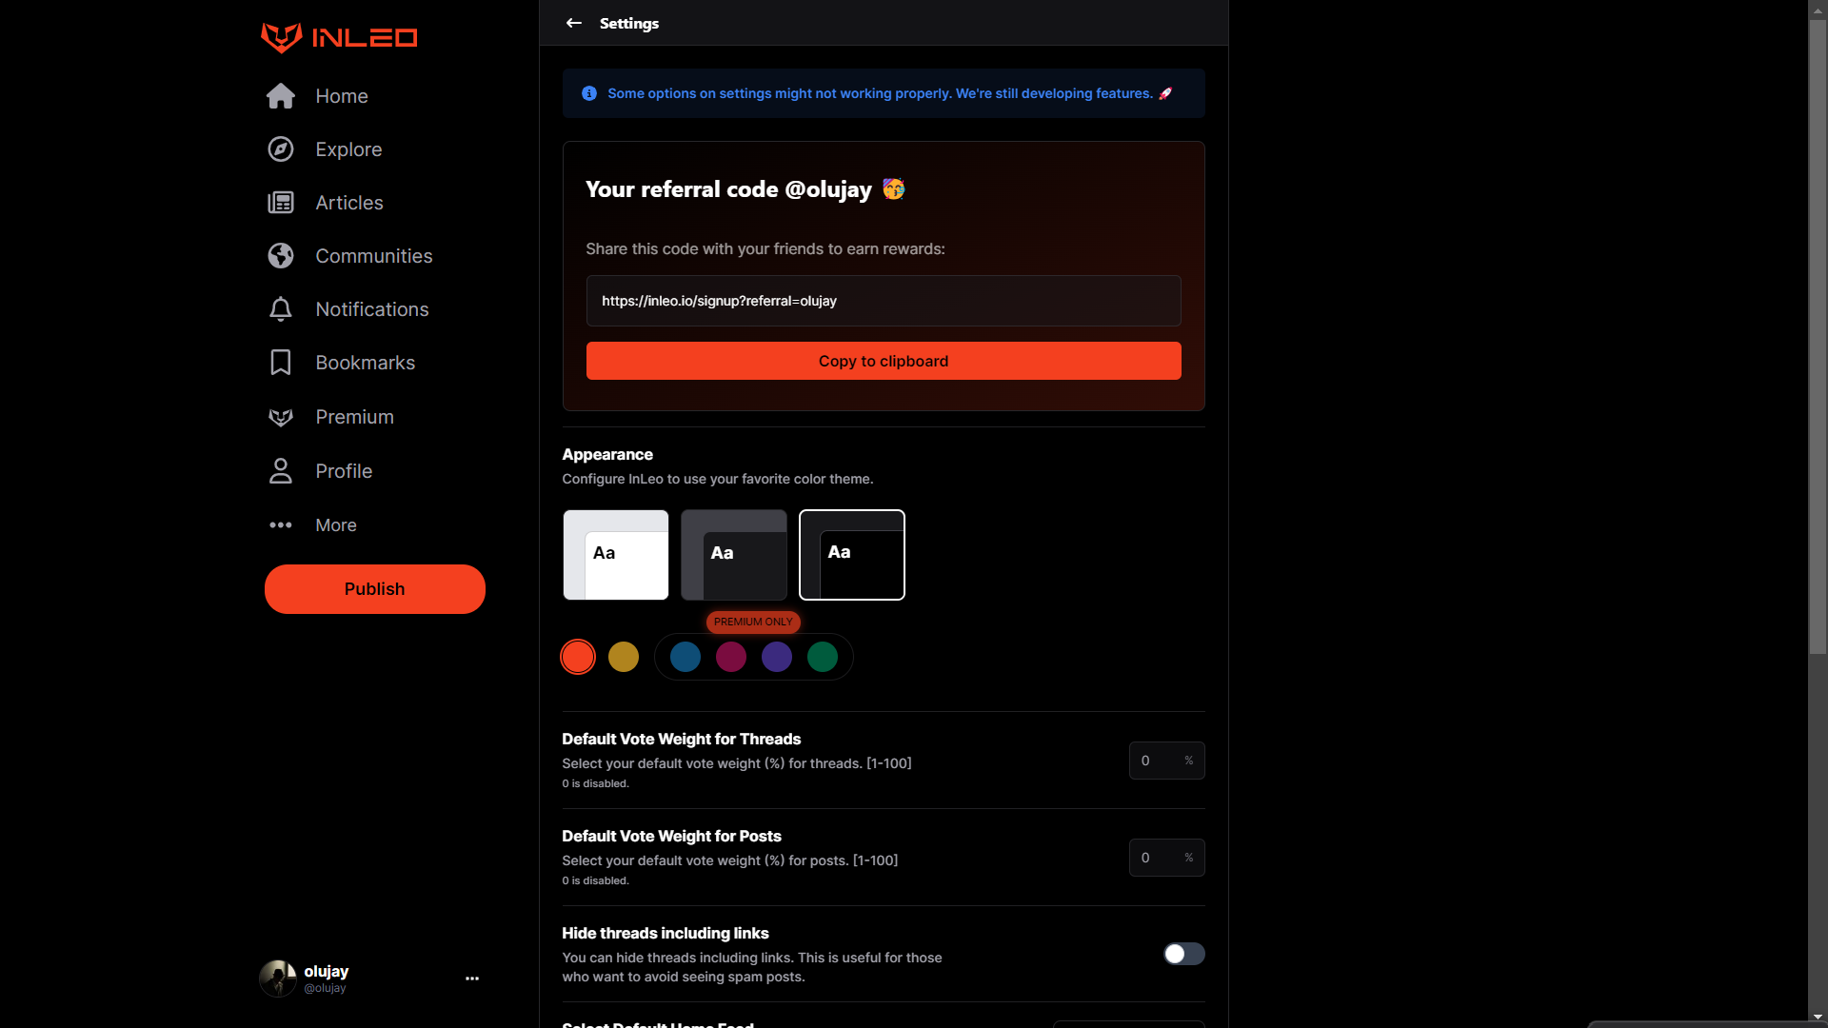The image size is (1828, 1028).
Task: Click the Premium lion icon
Action: coord(281,417)
